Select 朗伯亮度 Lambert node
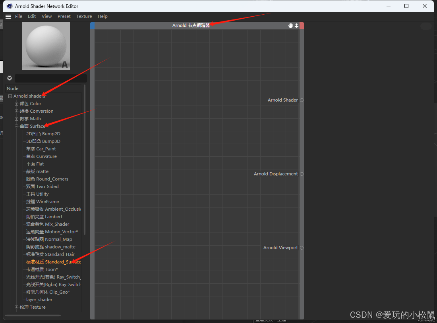 pyautogui.click(x=44, y=216)
